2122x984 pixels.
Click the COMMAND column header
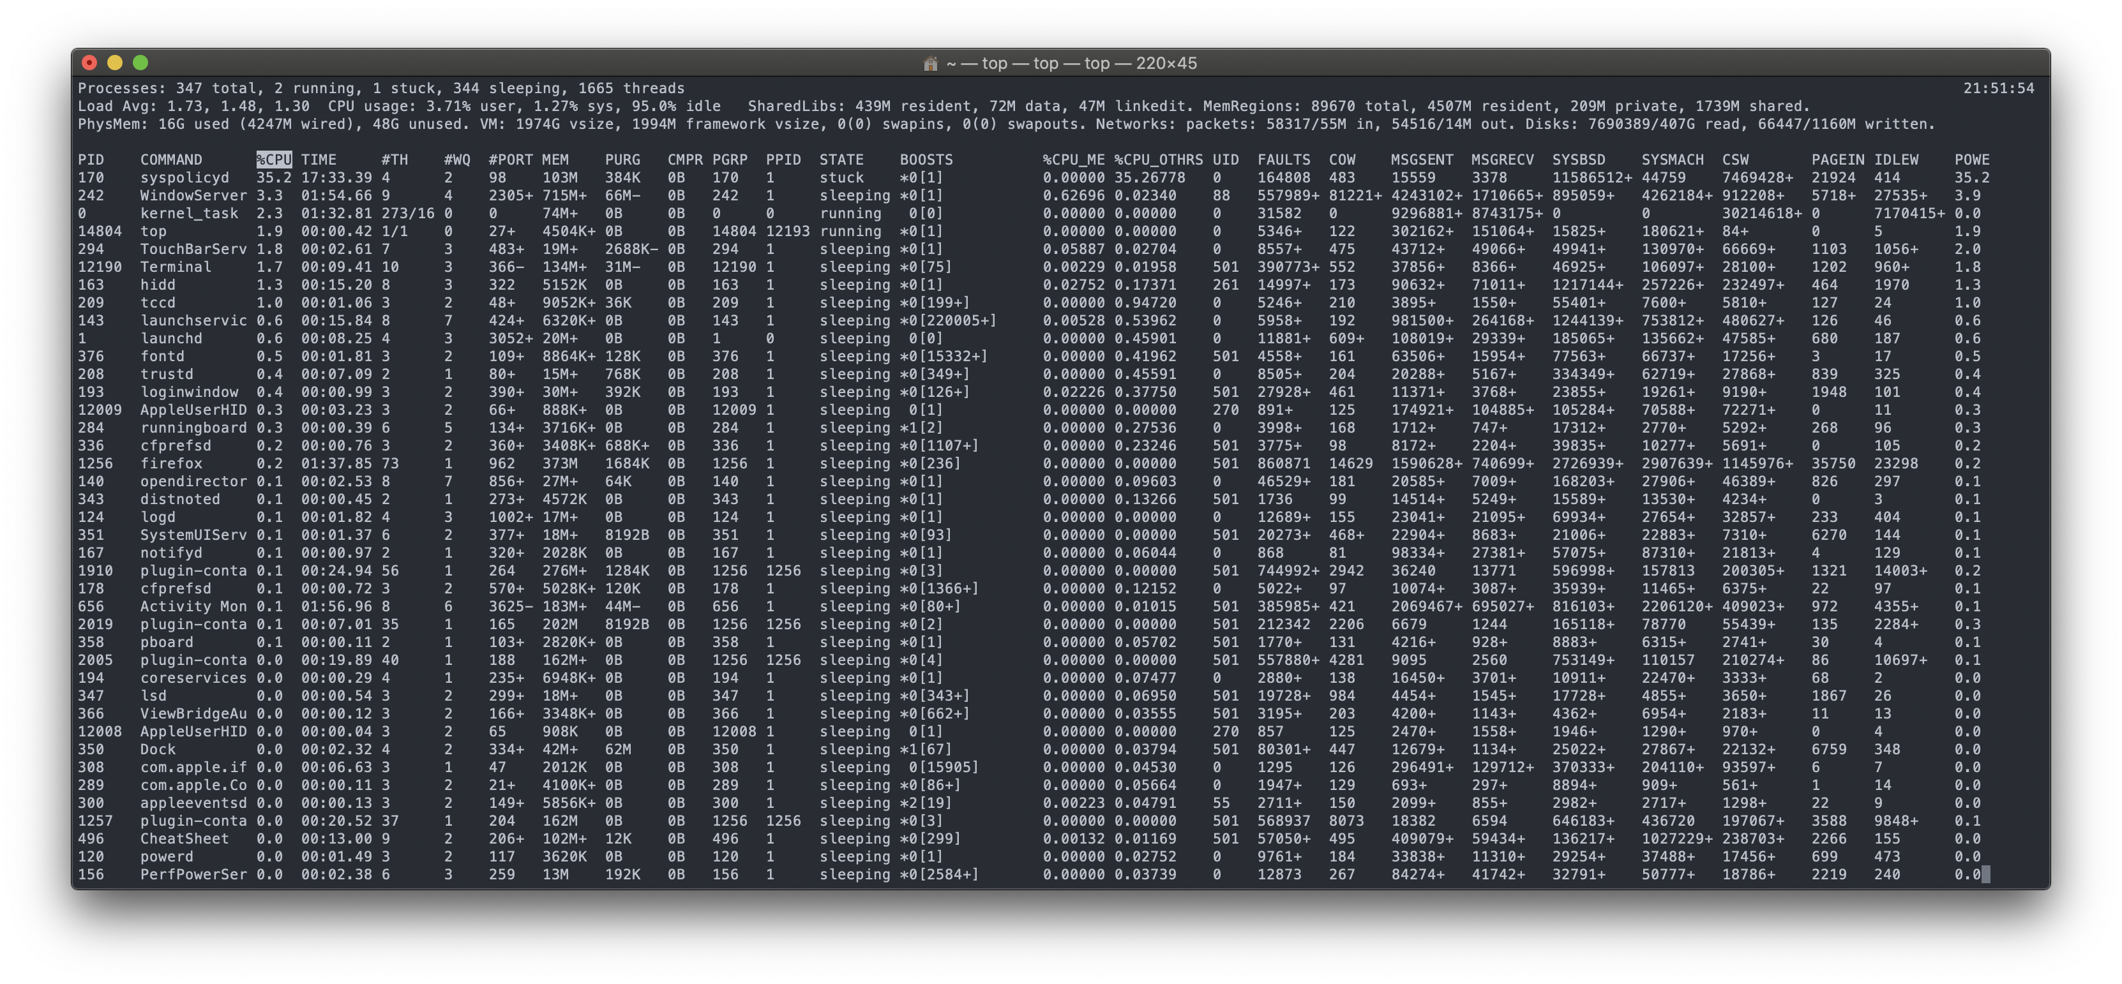click(x=170, y=160)
